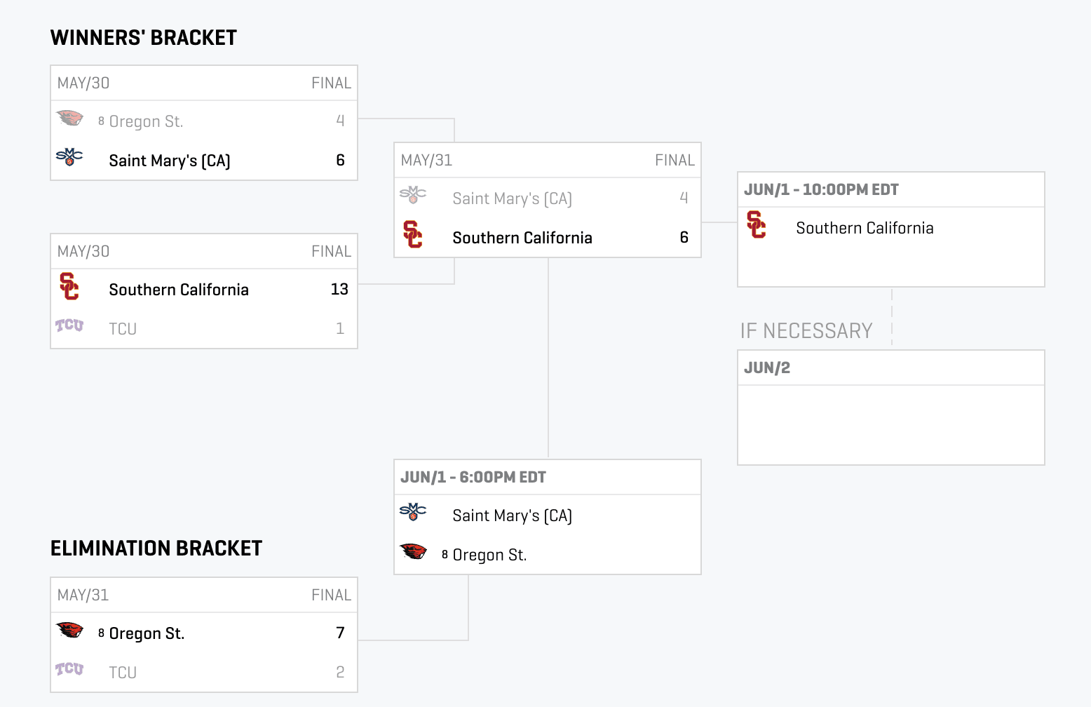1091x707 pixels.
Task: Click Oregon St. logo in elimination bracket game
Action: (69, 630)
